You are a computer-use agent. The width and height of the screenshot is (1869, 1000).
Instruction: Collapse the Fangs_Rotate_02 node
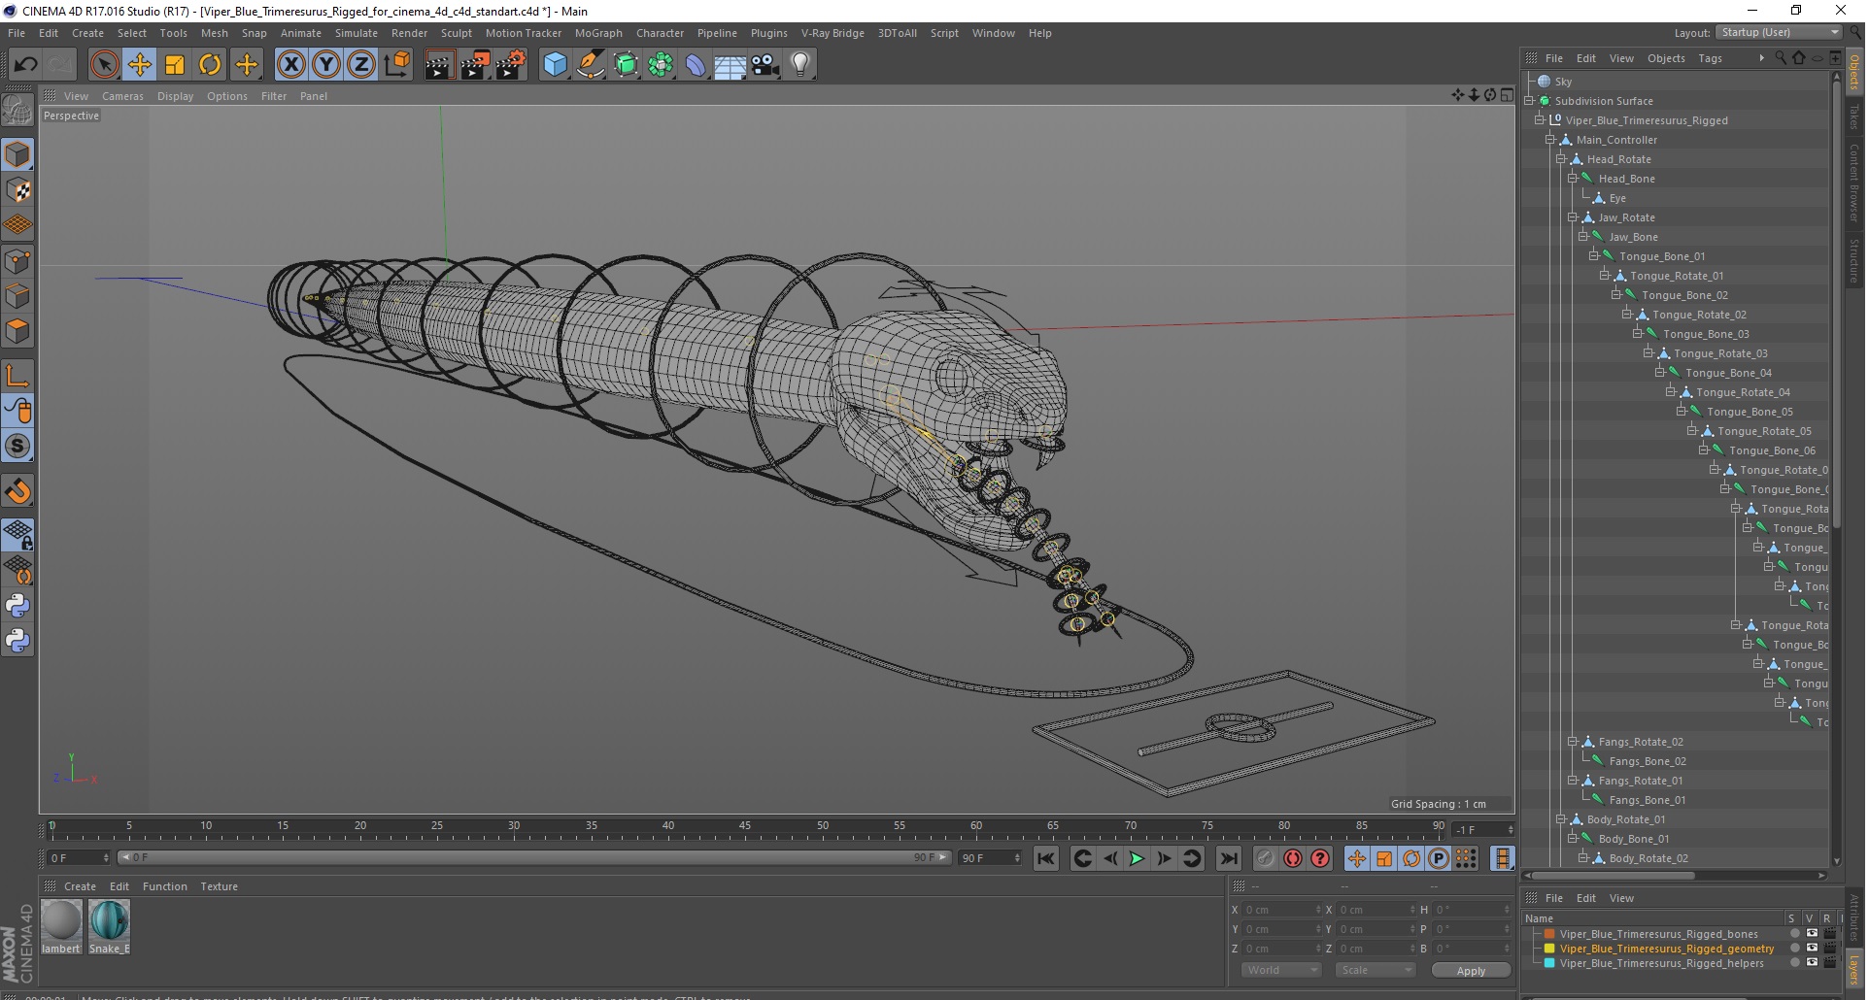click(1573, 742)
